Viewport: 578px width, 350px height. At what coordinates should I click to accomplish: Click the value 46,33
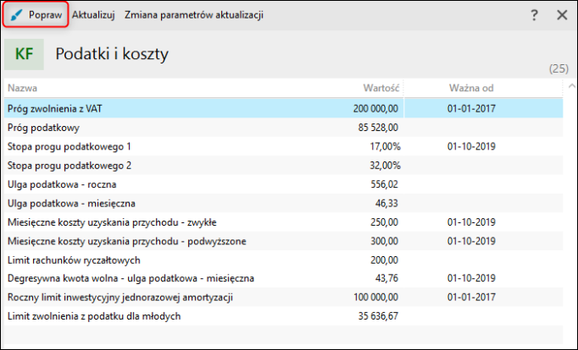coord(386,204)
